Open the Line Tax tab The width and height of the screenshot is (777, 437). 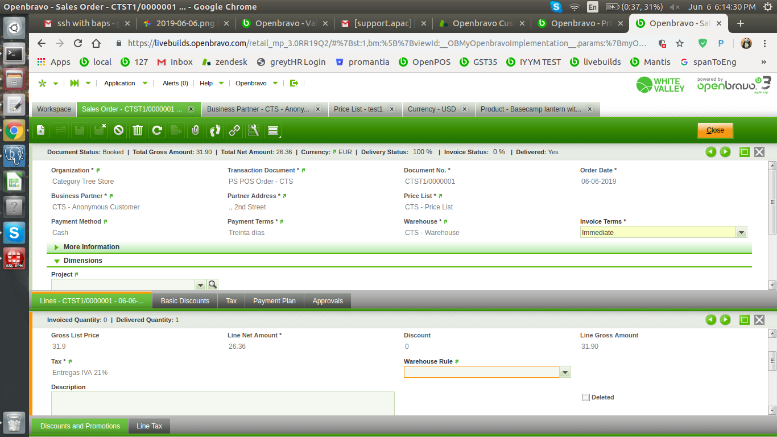149,426
